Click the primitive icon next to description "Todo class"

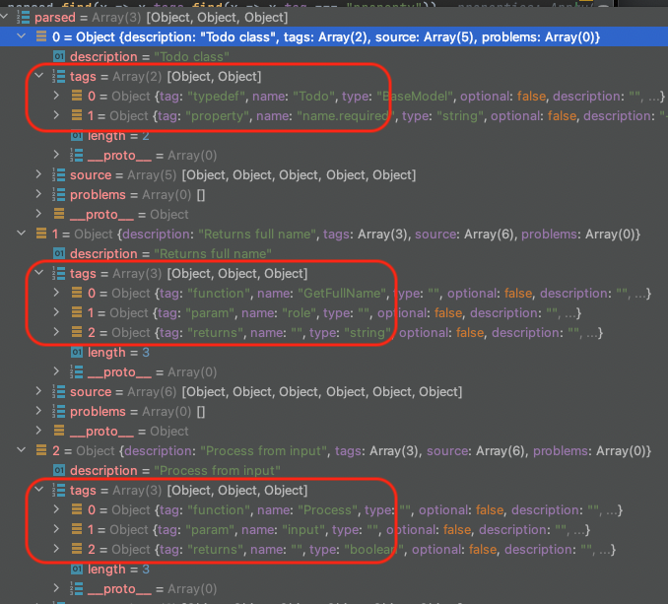59,56
